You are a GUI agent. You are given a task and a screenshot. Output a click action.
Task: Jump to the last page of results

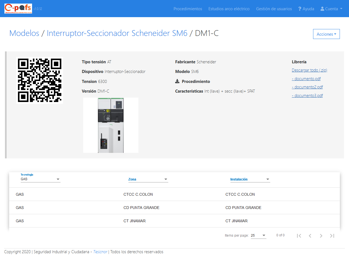[x=332, y=236]
